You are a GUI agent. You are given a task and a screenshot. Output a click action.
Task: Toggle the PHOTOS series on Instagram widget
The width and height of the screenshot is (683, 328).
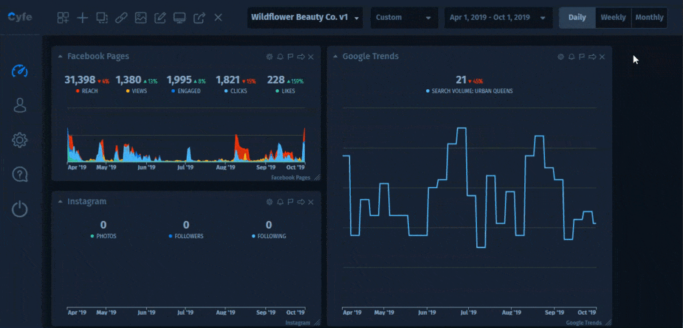coord(103,236)
